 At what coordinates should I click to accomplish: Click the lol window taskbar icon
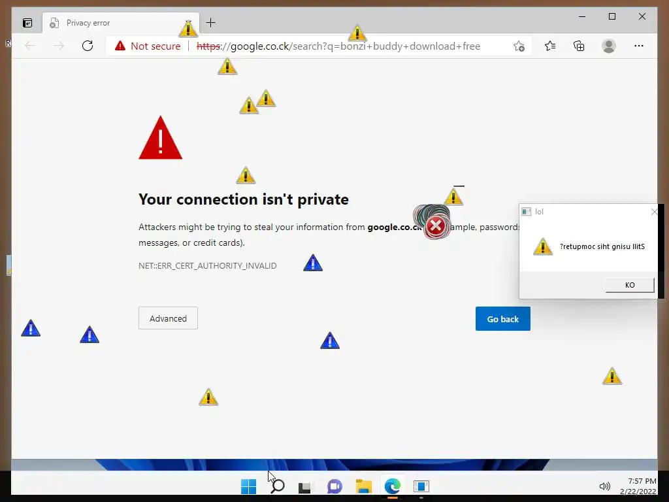421,486
